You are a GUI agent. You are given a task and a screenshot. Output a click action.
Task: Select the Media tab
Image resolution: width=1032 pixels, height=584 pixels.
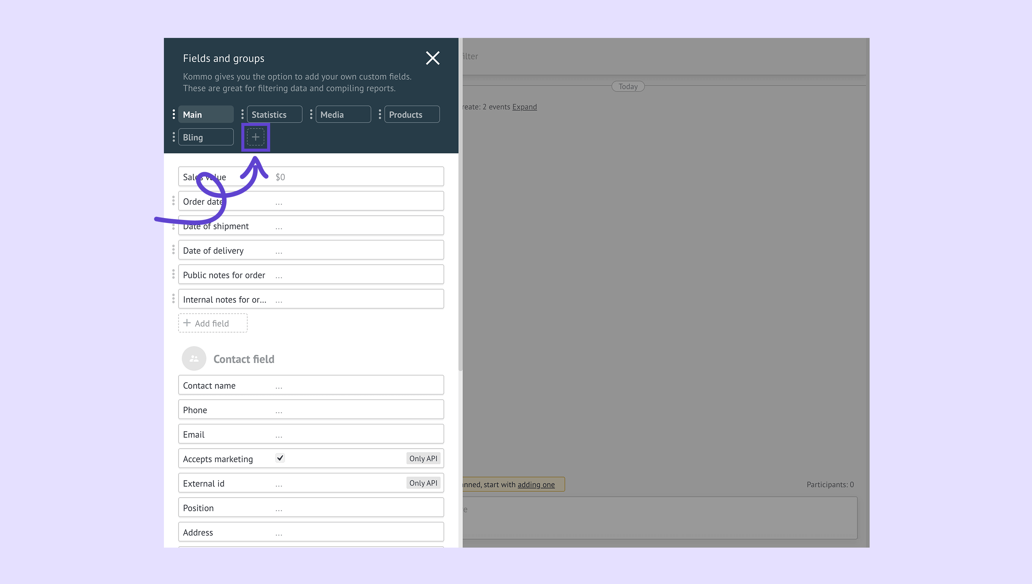click(343, 114)
